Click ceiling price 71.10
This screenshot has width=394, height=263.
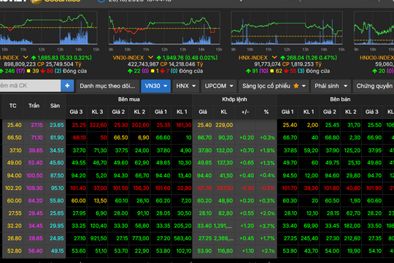click(x=36, y=137)
